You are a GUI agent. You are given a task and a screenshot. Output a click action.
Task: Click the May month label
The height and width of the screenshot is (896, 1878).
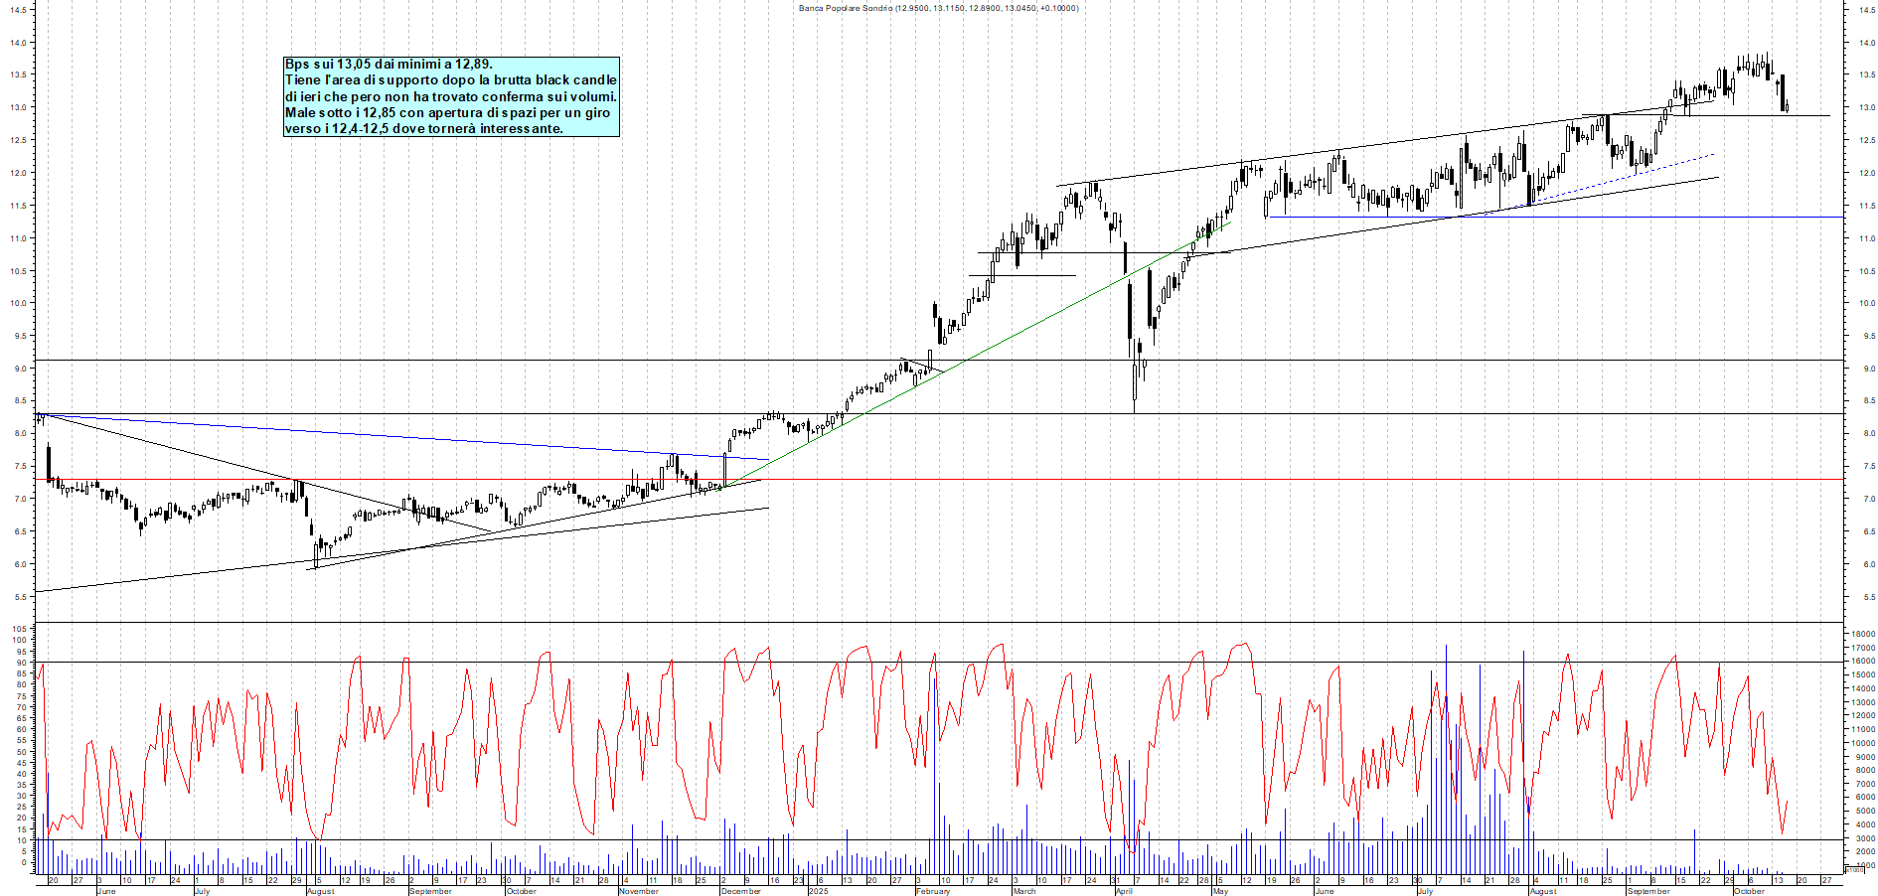click(1220, 891)
